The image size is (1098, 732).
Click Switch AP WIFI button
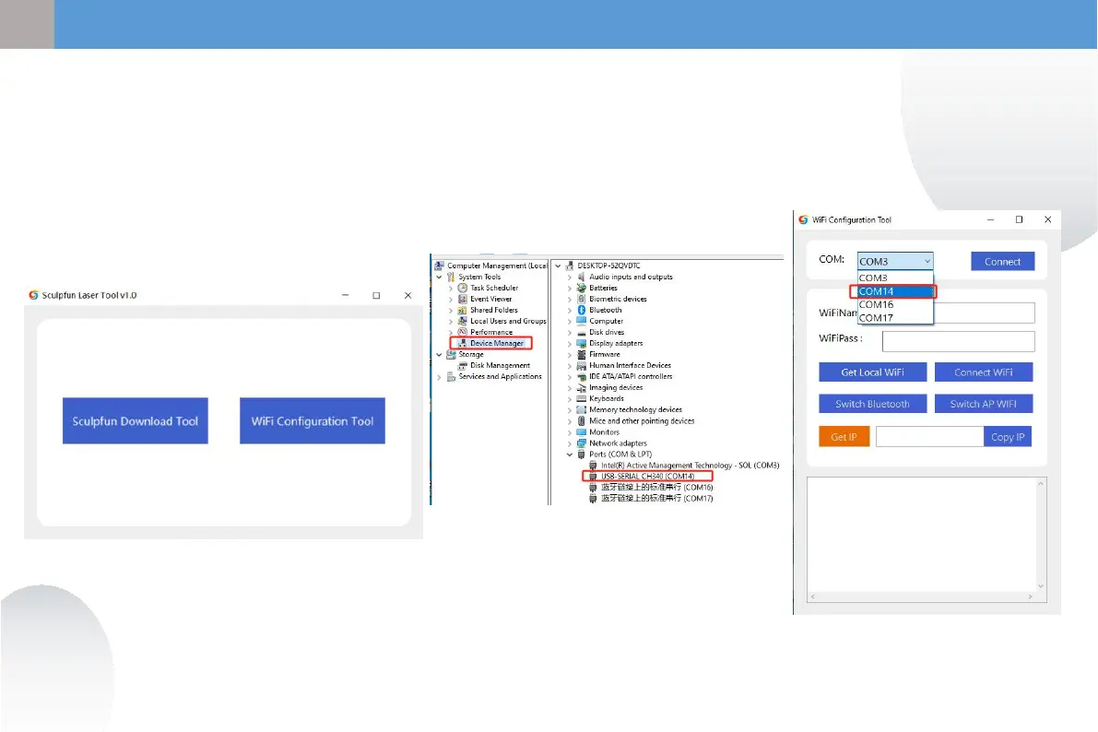tap(983, 404)
